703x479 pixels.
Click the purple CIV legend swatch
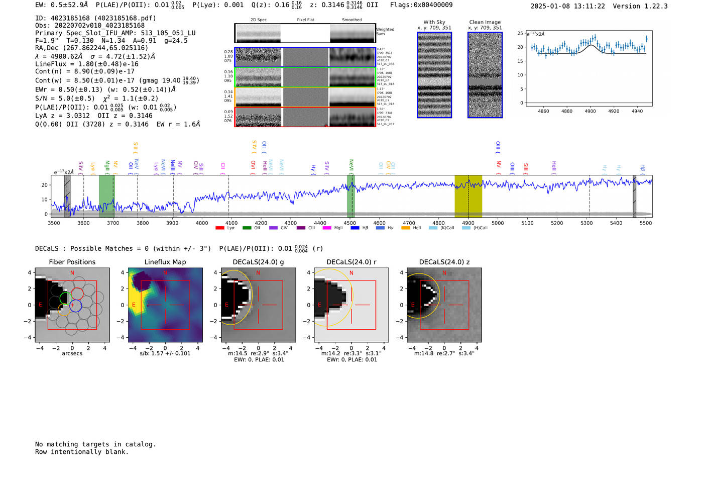273,228
